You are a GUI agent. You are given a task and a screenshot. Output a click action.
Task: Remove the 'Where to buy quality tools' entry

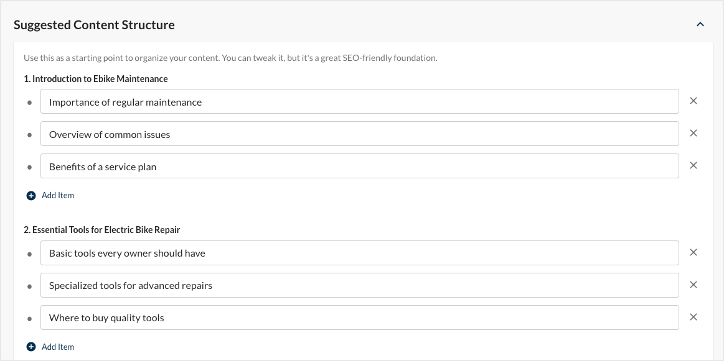click(693, 317)
